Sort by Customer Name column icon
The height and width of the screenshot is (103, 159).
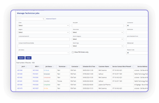(110, 67)
